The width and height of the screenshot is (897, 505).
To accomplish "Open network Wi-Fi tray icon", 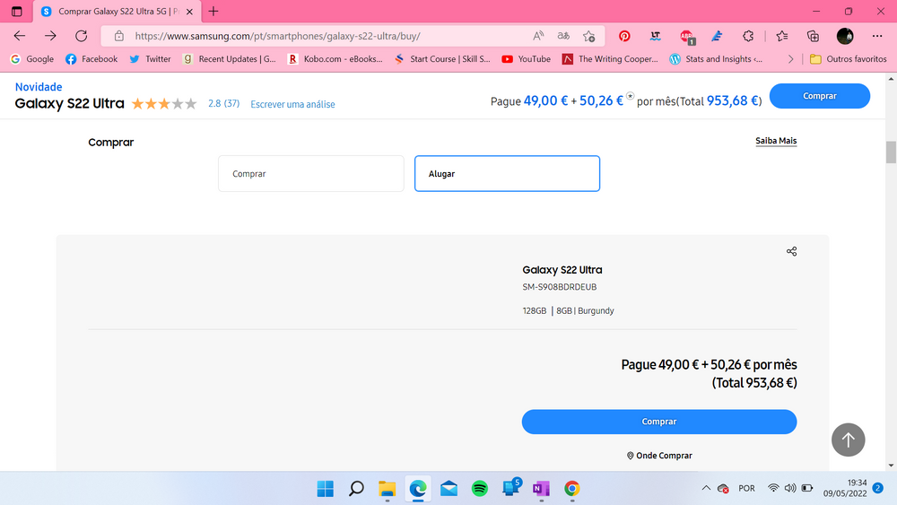I will pyautogui.click(x=773, y=488).
